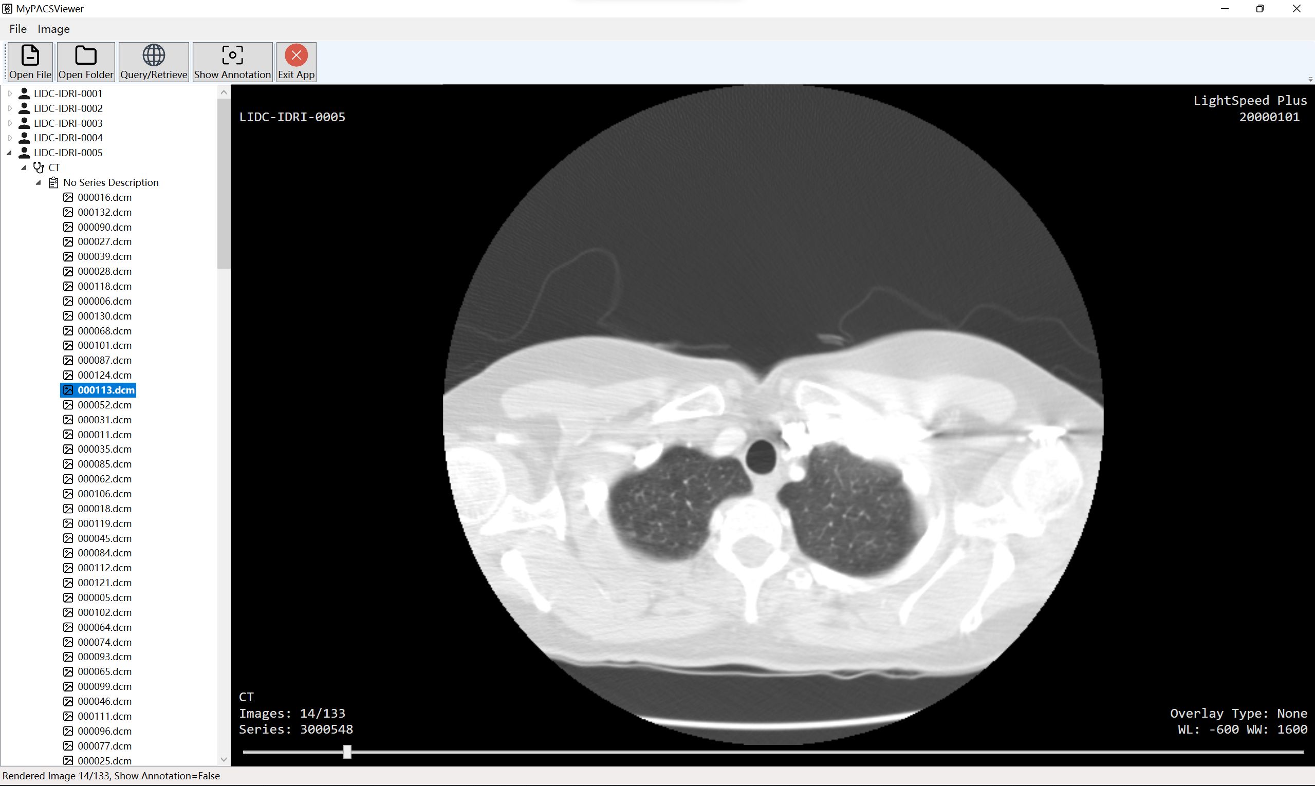Collapse the LIDC-IDRI-0005 patient node
1315x786 pixels.
coord(10,153)
